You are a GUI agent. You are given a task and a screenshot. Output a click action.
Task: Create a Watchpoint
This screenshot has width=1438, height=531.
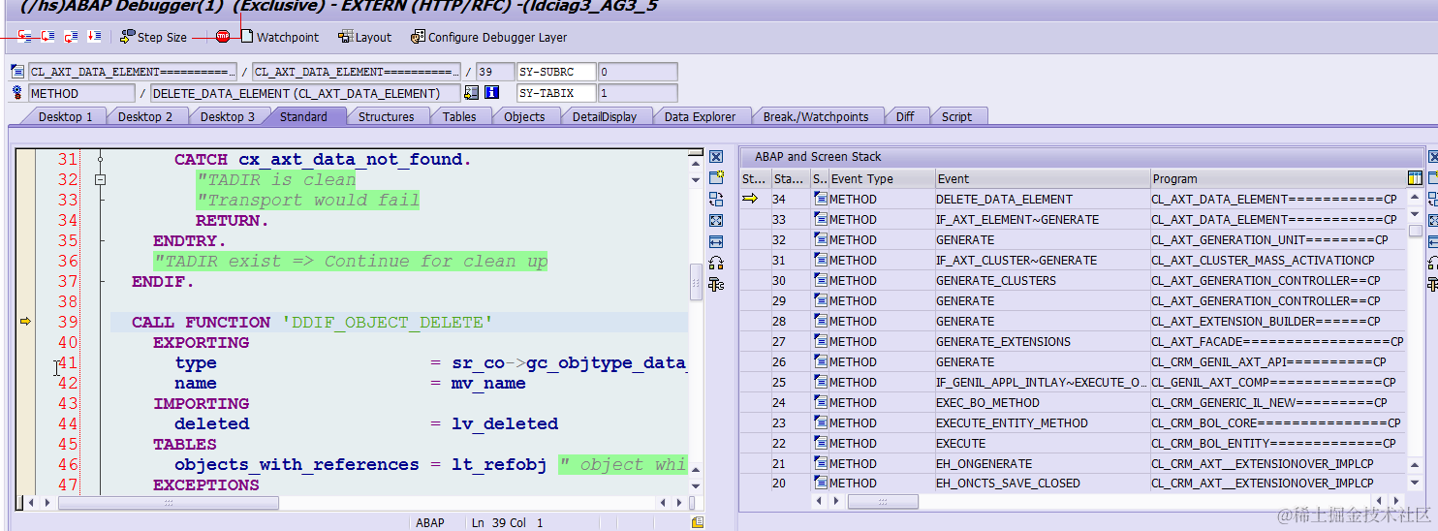point(279,37)
